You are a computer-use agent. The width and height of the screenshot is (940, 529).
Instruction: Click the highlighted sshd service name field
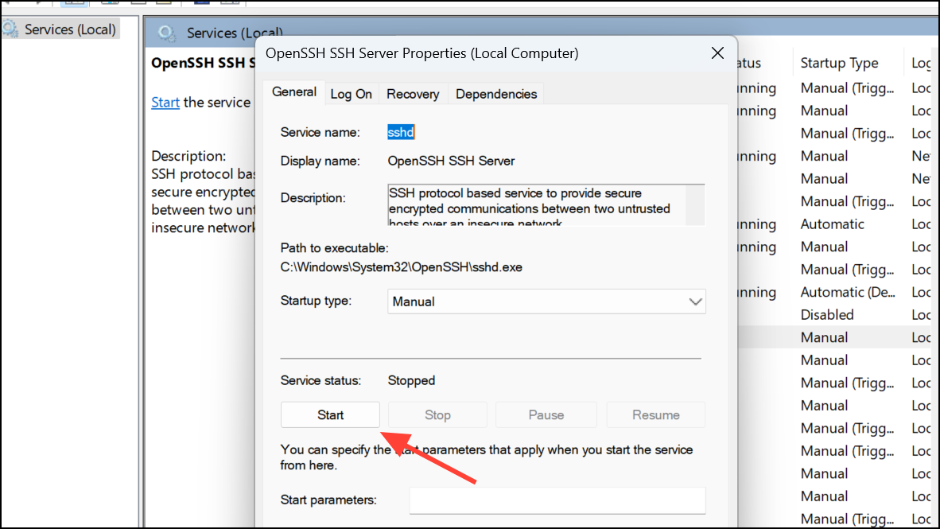click(401, 132)
